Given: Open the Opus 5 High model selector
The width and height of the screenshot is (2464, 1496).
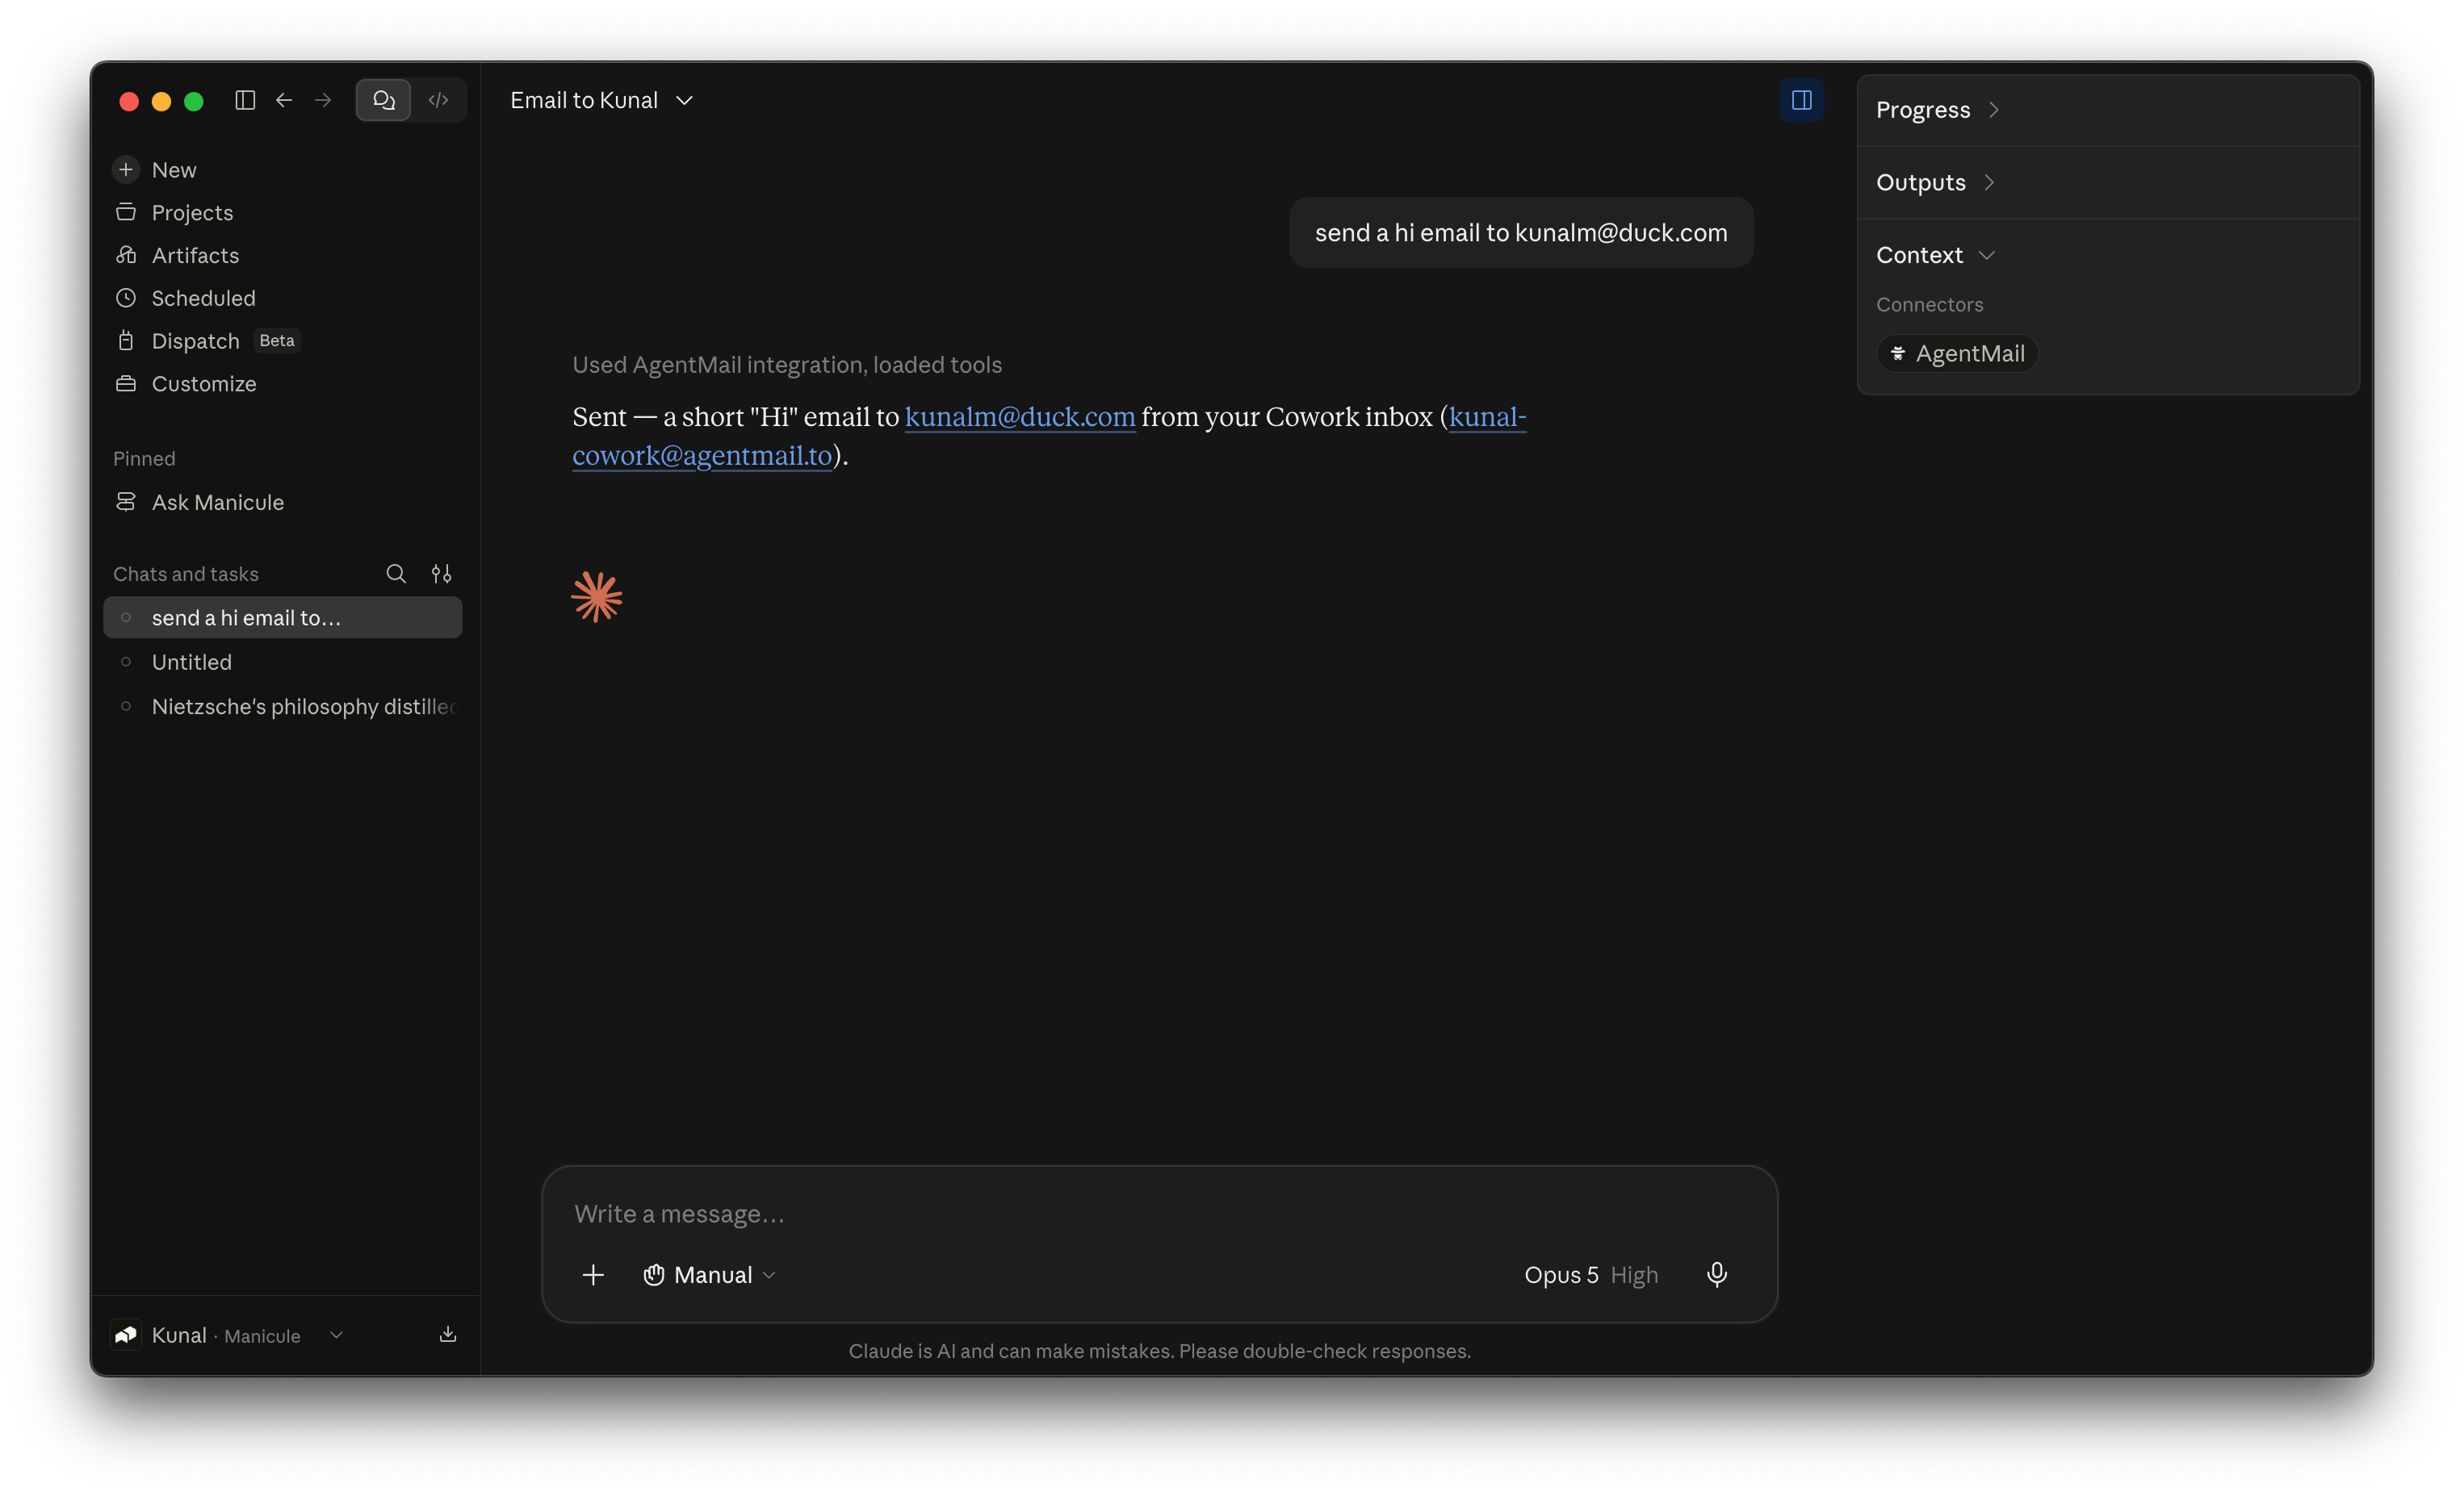Looking at the screenshot, I should tap(1591, 1275).
